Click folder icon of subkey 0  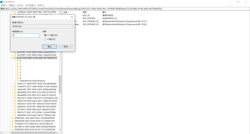click(x=18, y=61)
